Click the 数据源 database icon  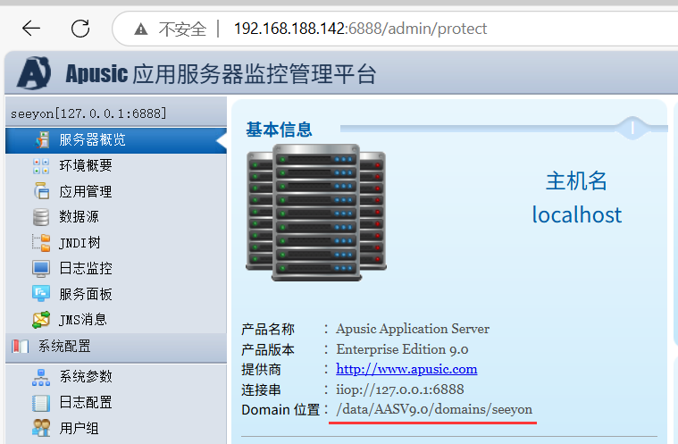coord(41,217)
